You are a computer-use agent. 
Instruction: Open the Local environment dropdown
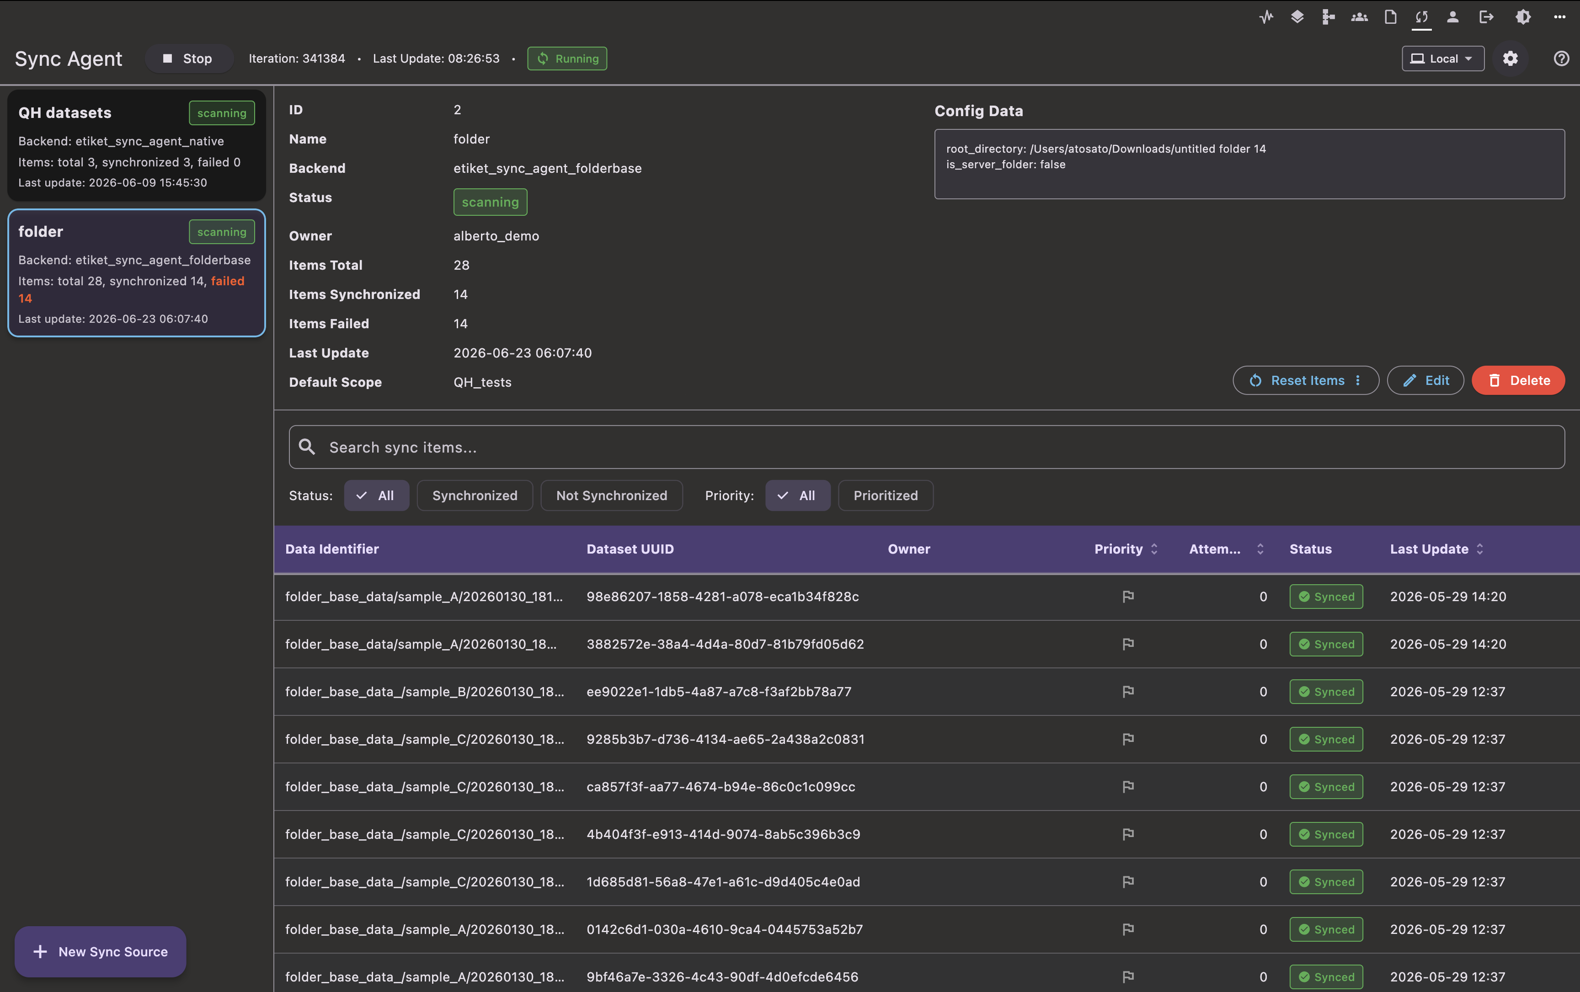point(1443,59)
